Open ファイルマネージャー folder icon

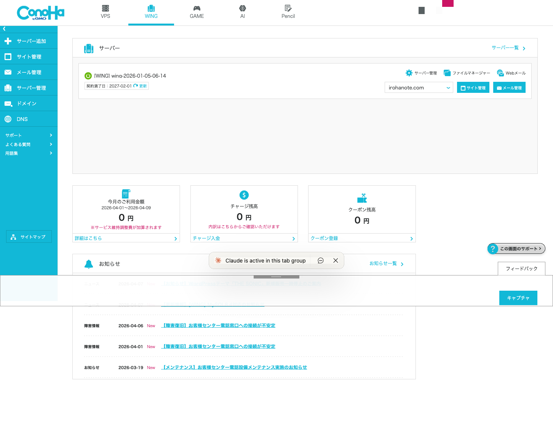point(447,73)
